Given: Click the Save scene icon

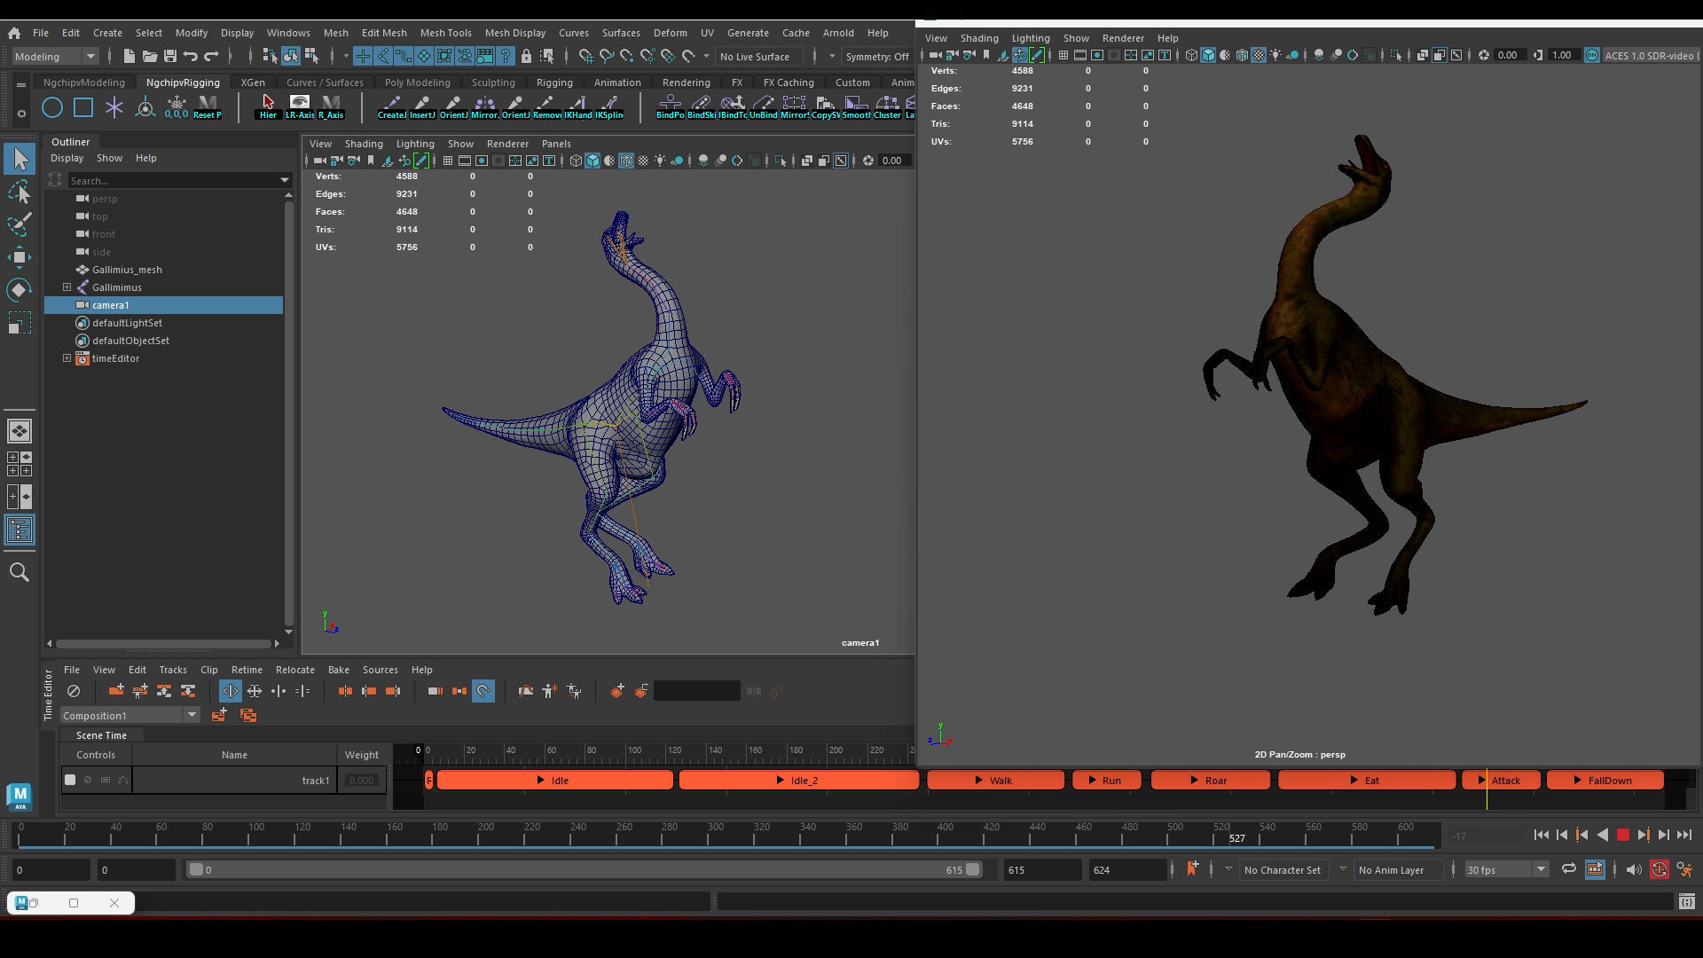Looking at the screenshot, I should coord(170,56).
